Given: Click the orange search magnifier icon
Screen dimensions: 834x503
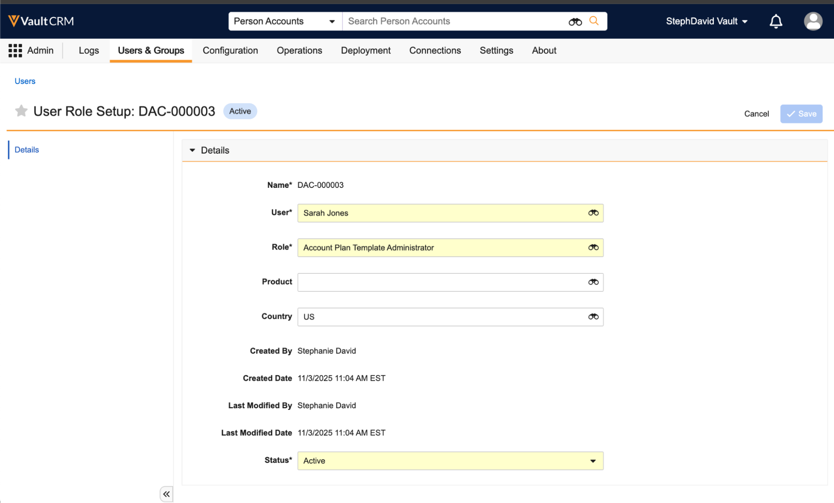Looking at the screenshot, I should point(594,21).
